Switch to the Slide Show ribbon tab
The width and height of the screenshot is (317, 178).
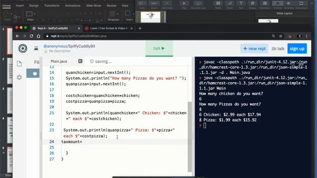point(94,5)
